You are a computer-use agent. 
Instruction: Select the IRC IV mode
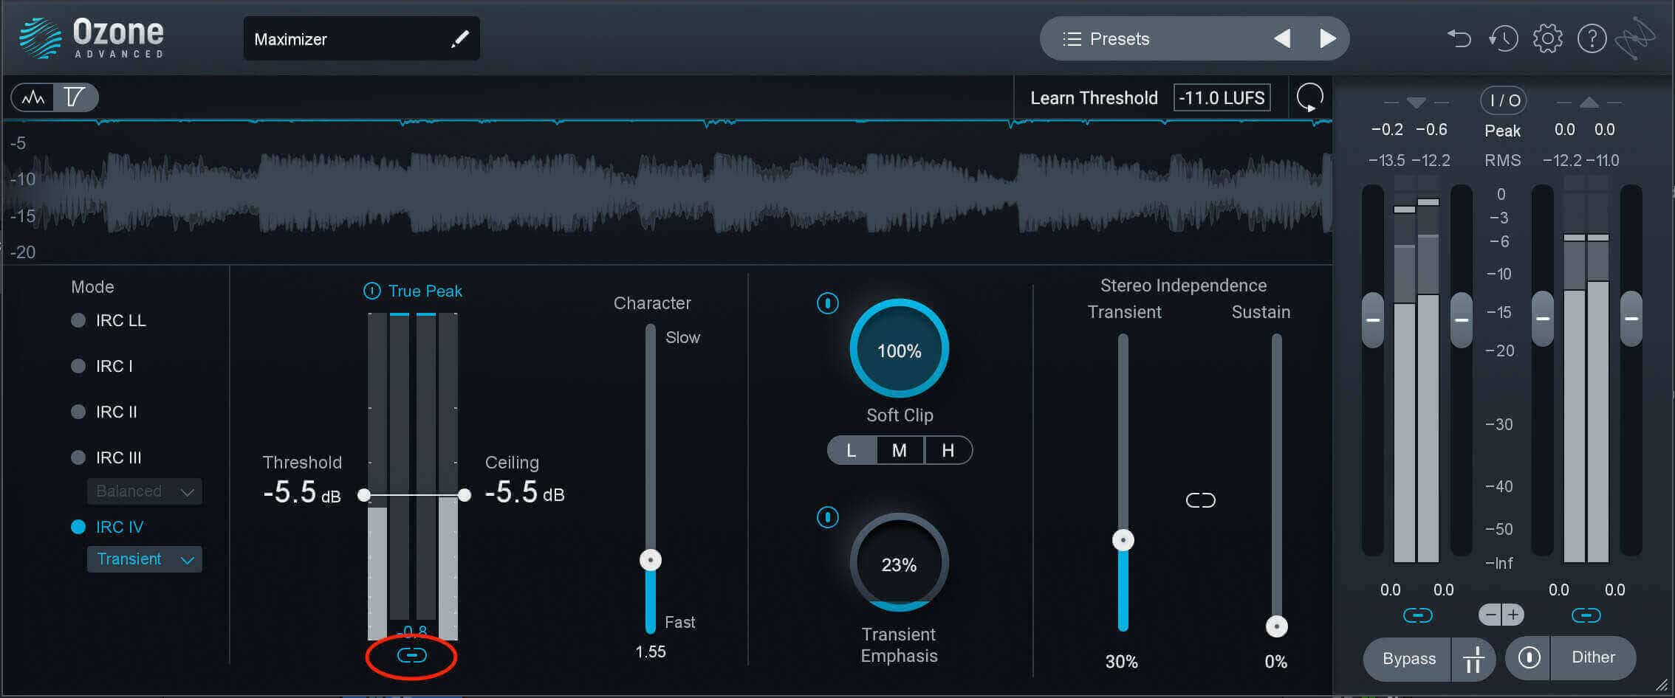tap(108, 527)
